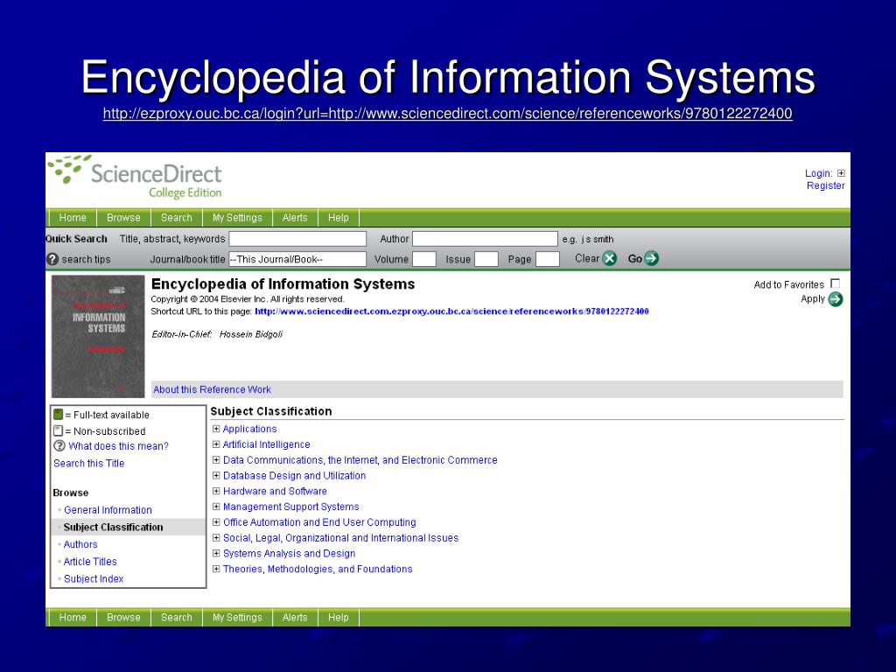Screen dimensions: 896x672
Task: Click the ScienceDirect College Edition logo
Action: (135, 177)
